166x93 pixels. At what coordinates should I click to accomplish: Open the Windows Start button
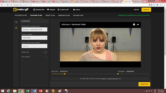click(3, 91)
